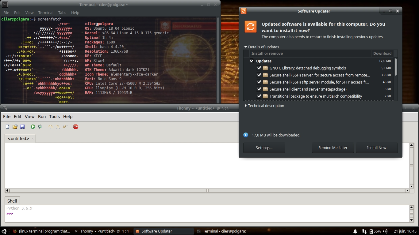This screenshot has height=235, width=419.
Task: Click the clock showing 21 juin, 16:45
Action: [x=405, y=231]
